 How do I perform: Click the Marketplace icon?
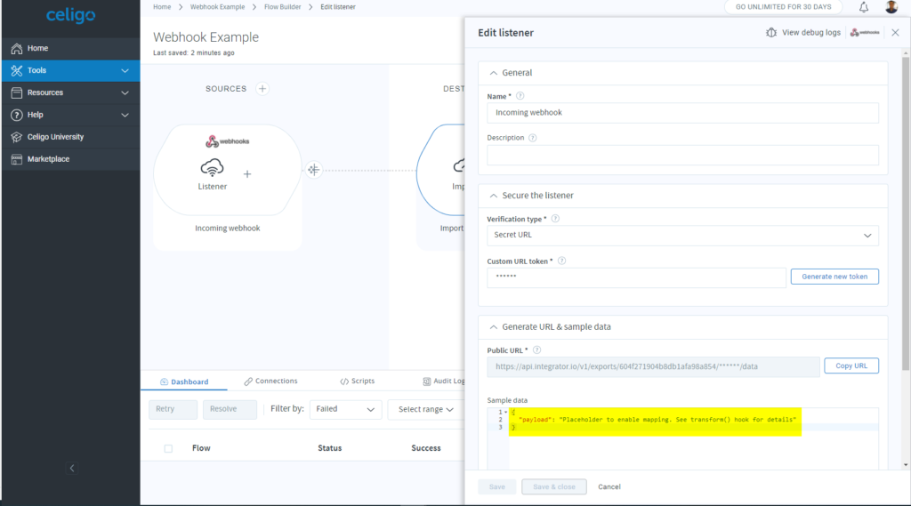point(17,159)
